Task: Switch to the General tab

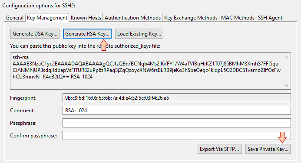Action: pyautogui.click(x=15, y=18)
